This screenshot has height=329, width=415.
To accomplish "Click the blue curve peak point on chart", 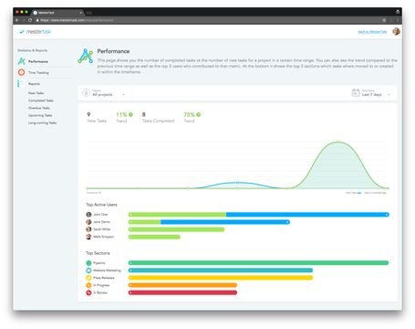I will pos(237,183).
